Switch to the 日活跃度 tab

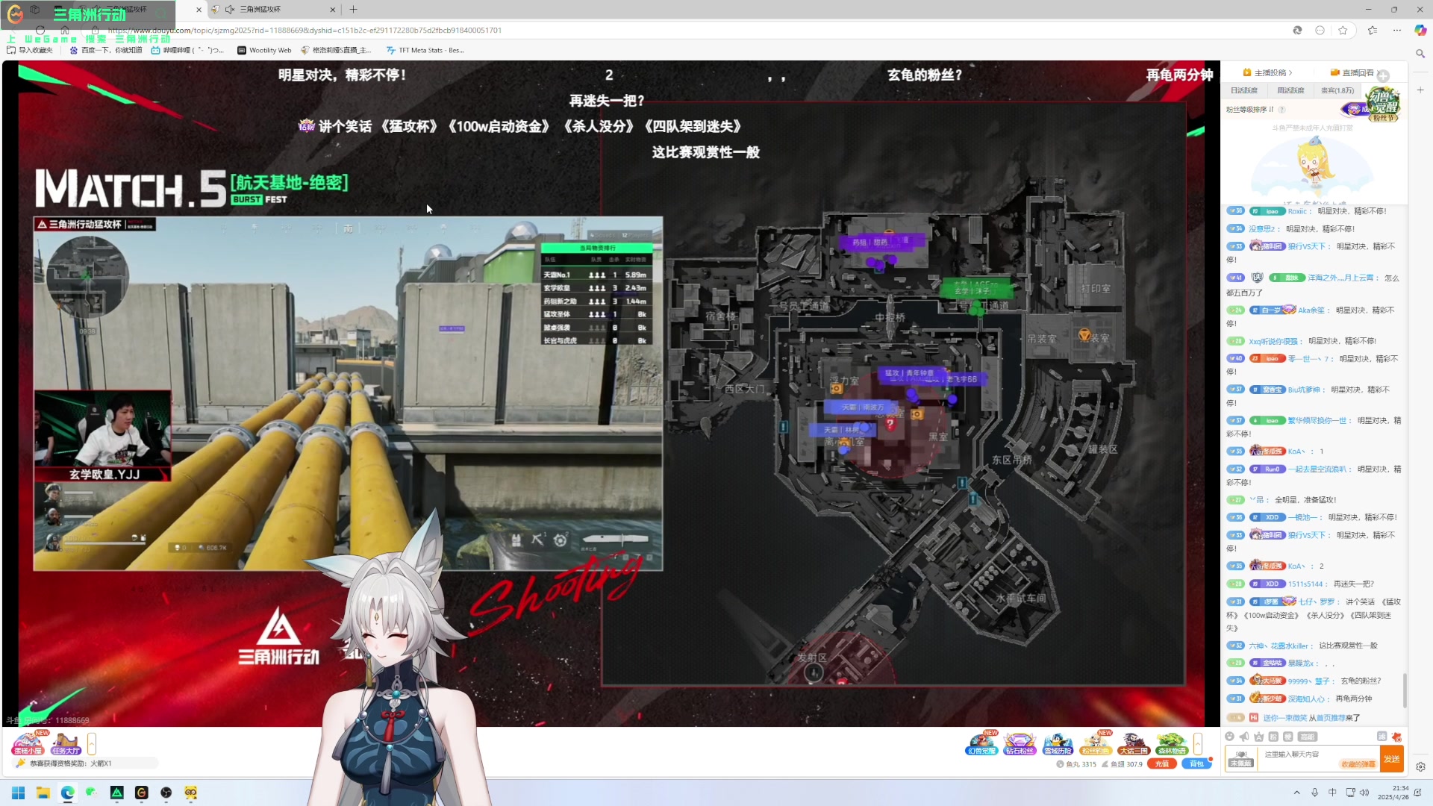(x=1244, y=90)
